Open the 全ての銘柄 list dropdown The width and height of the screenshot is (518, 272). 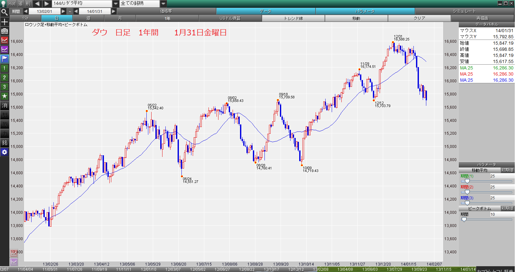tap(163, 4)
